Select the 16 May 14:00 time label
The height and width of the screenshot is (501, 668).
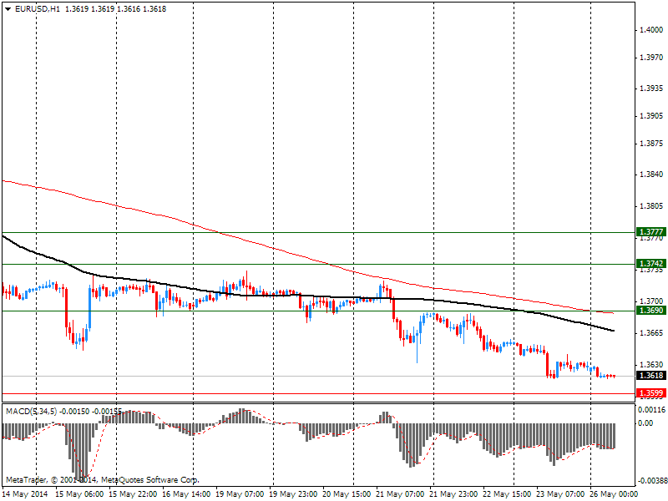click(186, 494)
